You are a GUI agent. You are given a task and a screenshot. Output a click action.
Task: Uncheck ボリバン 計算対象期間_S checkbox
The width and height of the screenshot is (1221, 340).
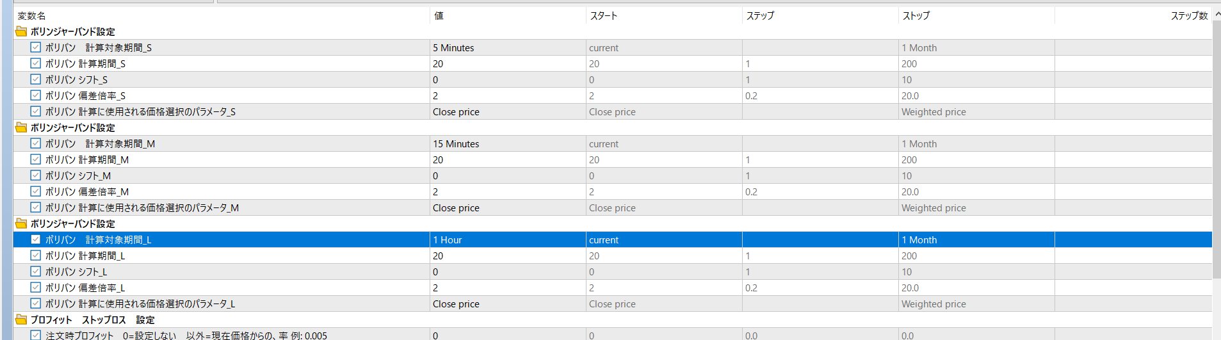[x=36, y=47]
